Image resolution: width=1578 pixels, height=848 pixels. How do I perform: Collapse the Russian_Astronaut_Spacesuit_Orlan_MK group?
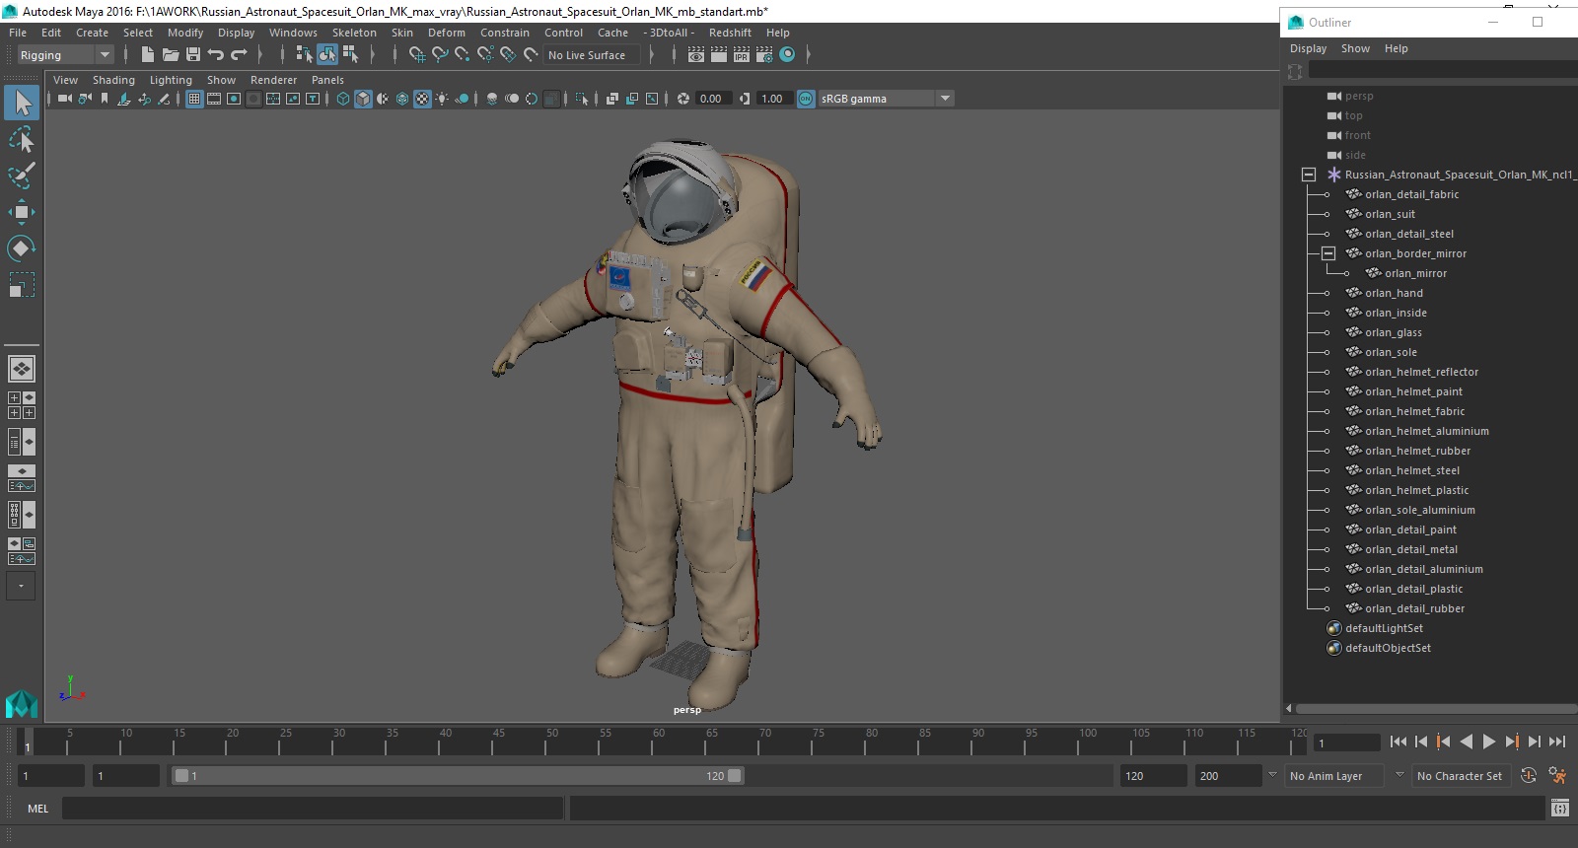[1309, 175]
